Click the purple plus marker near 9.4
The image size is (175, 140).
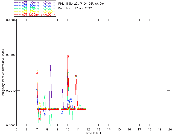[x=62, y=82]
